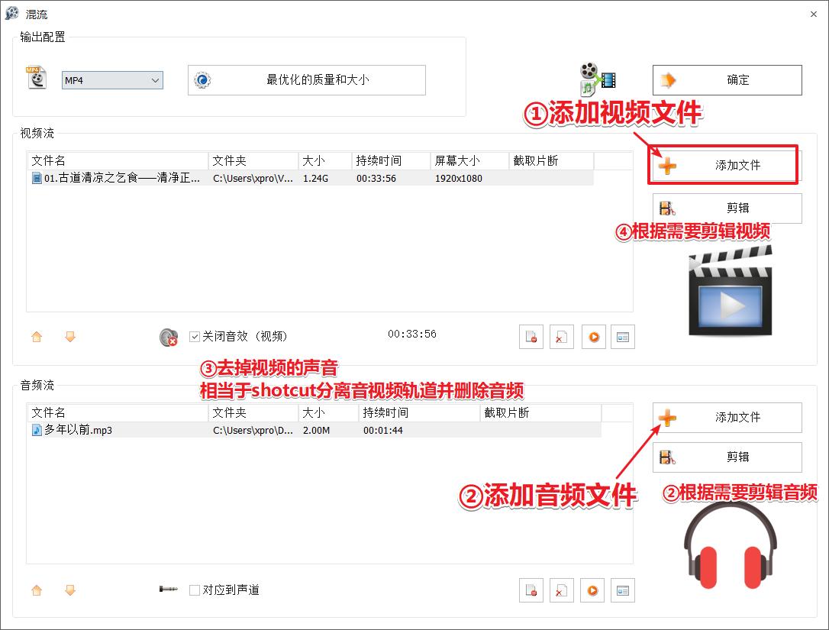Viewport: 829px width, 630px height.
Task: Click the mute speaker icon near 关闭音效
Action: coord(169,336)
